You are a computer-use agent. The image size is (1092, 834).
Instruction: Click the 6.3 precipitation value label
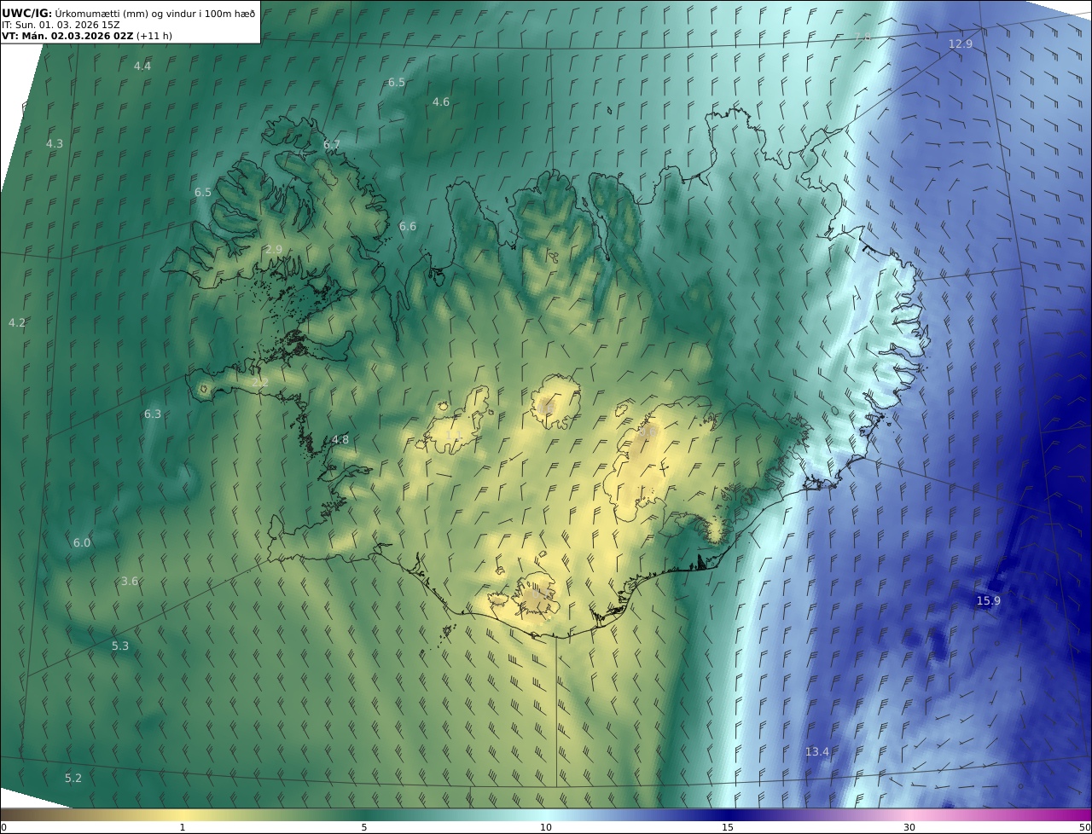152,414
